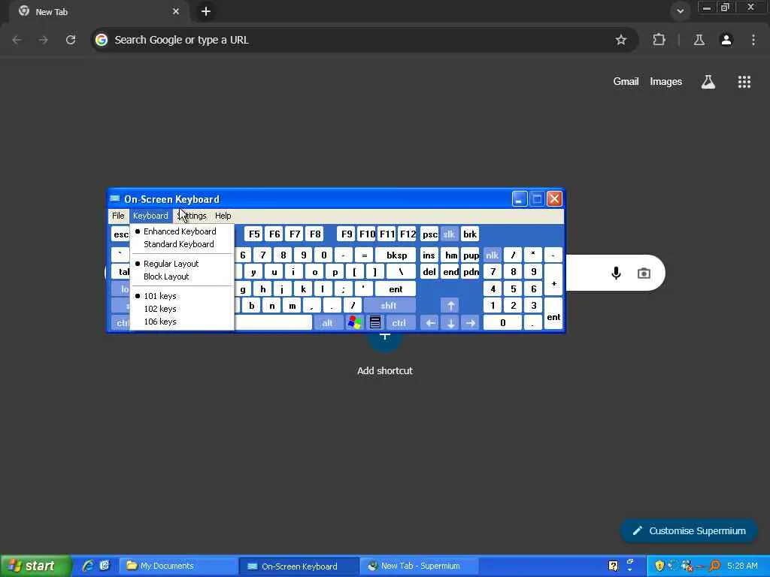Click the right arrow key on keyboard
The height and width of the screenshot is (577, 770).
click(471, 323)
